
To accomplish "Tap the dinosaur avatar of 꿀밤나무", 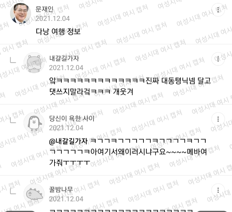I will [34, 194].
